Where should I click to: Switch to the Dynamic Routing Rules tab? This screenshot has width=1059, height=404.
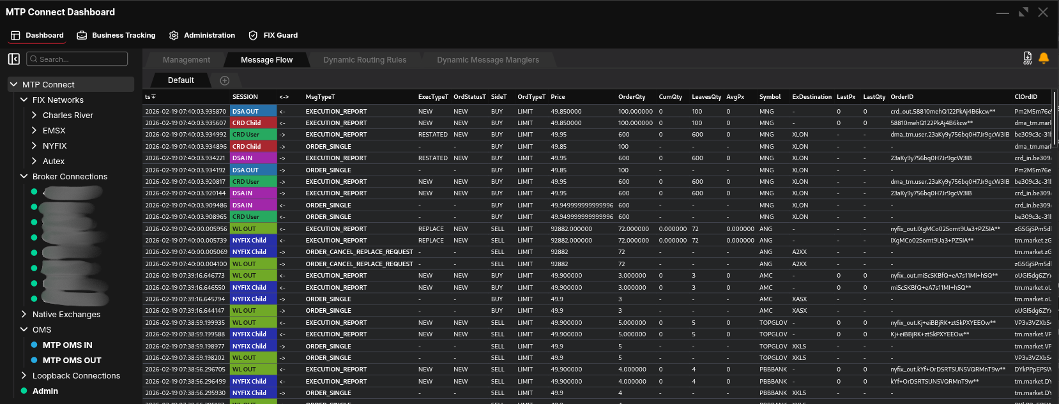click(x=364, y=60)
